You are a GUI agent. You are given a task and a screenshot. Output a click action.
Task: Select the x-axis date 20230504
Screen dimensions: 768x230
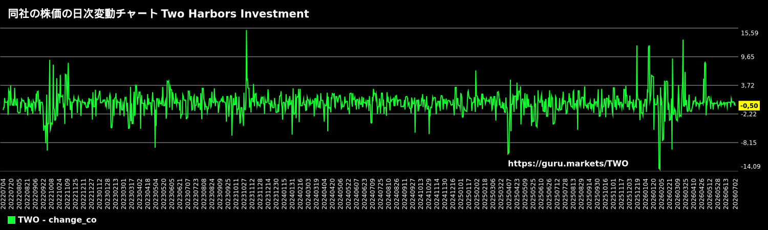(156, 194)
